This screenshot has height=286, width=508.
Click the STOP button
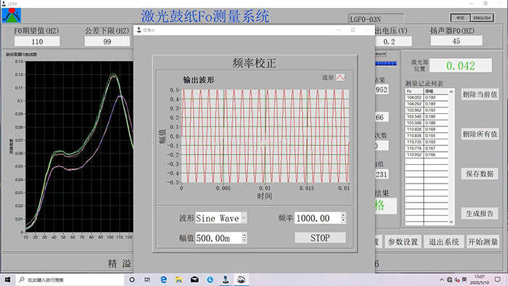(x=320, y=238)
